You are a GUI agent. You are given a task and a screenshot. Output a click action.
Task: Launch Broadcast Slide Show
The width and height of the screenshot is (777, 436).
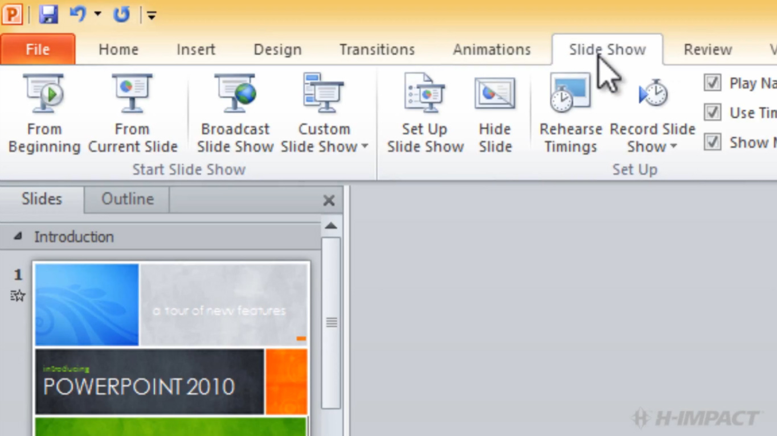(x=235, y=113)
